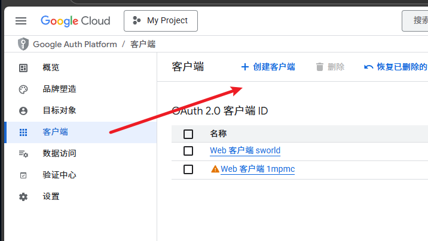Open the My Project selector dropdown
This screenshot has width=428, height=241.
point(160,21)
